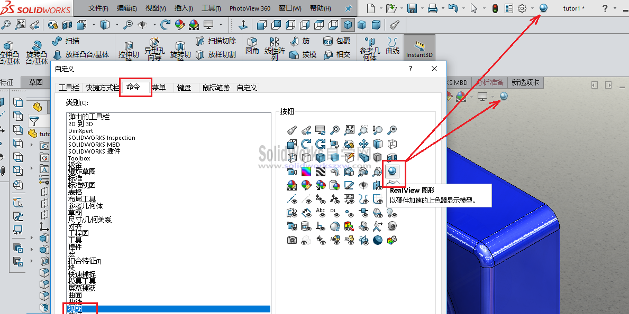This screenshot has height=314, width=629.
Task: Toggle Instant3D on the features toolbar
Action: pos(419,49)
